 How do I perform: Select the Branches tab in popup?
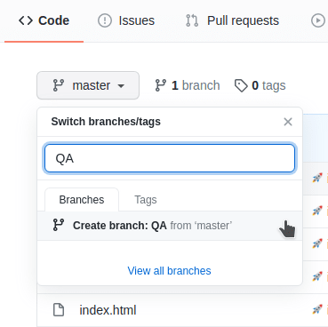pyautogui.click(x=82, y=200)
